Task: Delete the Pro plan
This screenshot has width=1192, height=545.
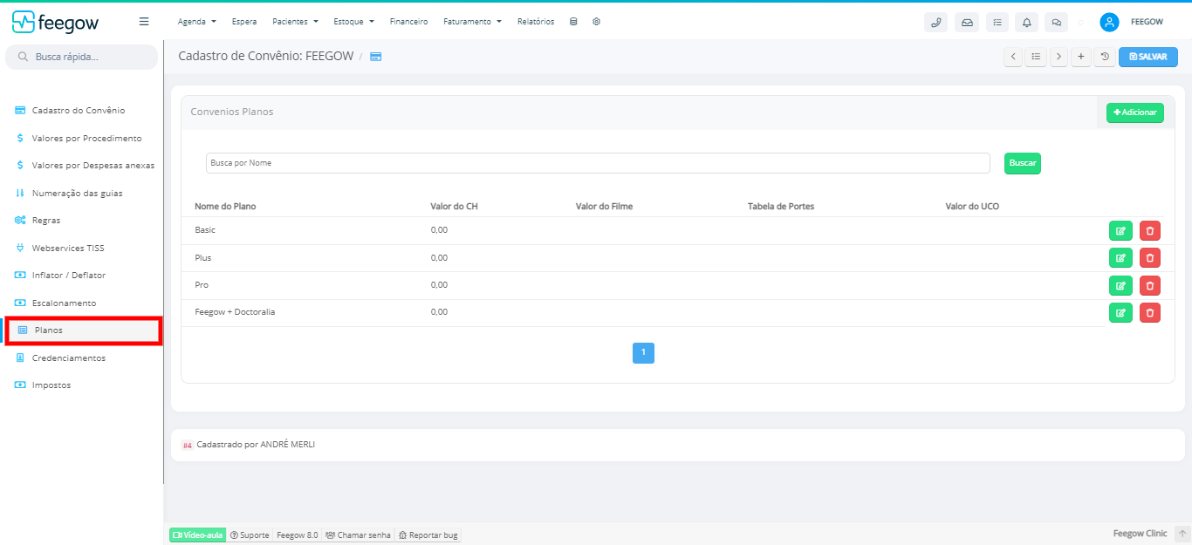Action: tap(1150, 285)
